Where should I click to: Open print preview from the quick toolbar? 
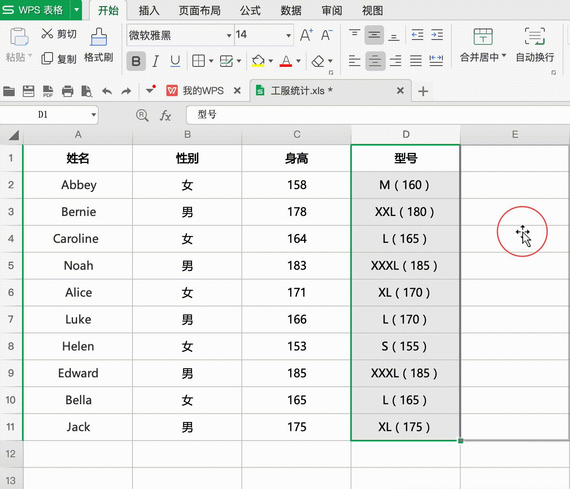pyautogui.click(x=87, y=91)
